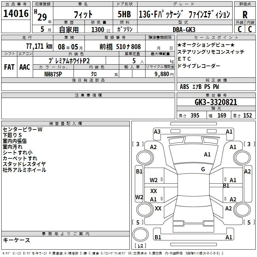Viewport: 257px width, 257px height.
Task: Select the car name フィット
Action: point(83,14)
